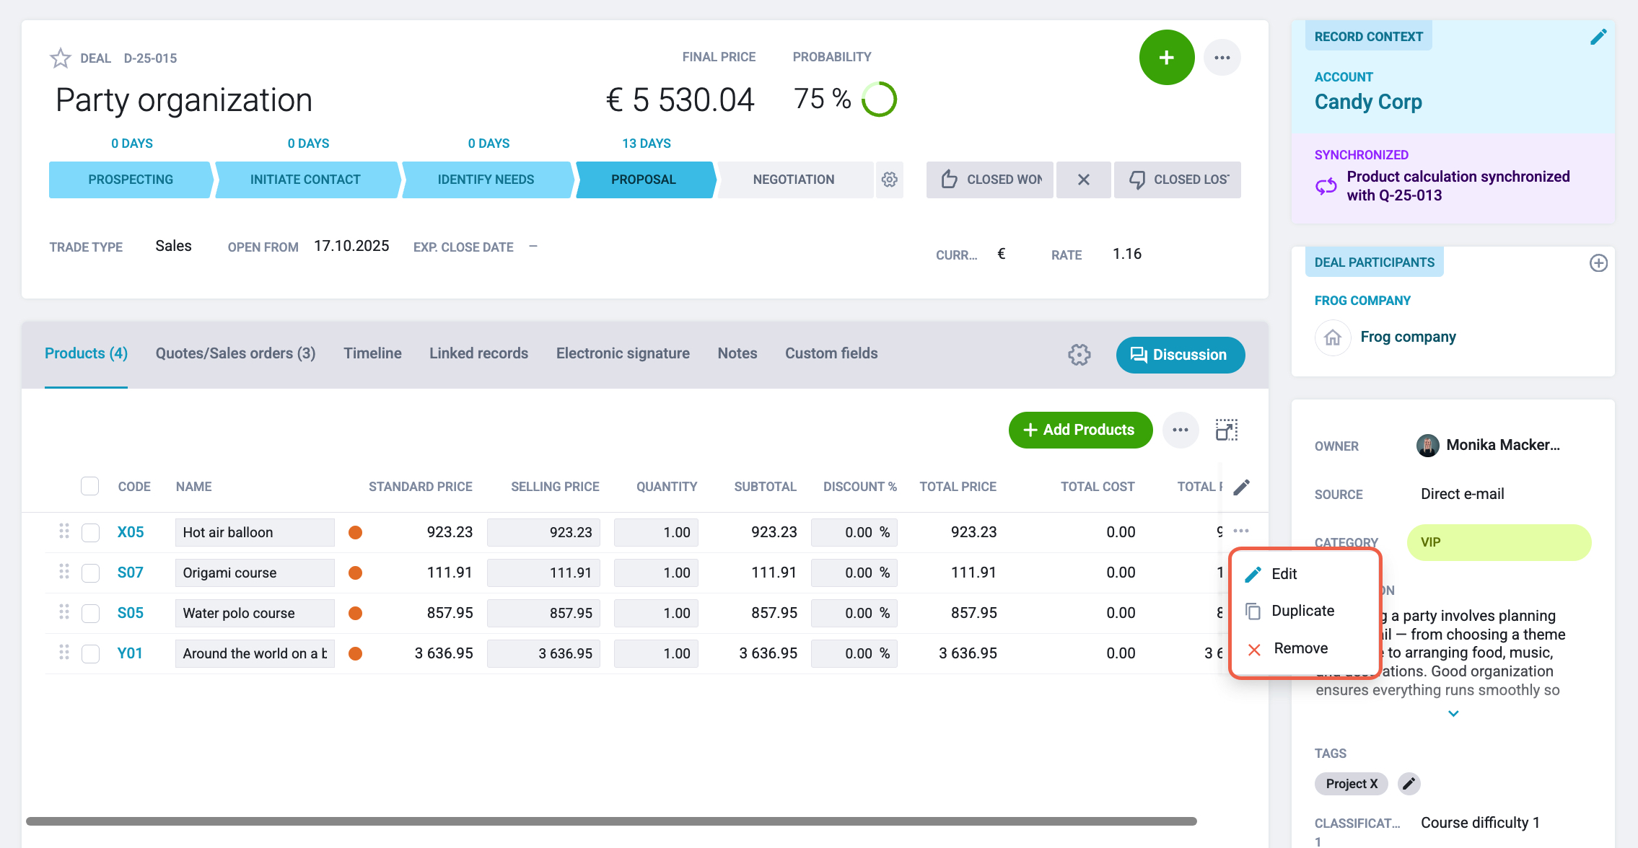Click the green plus button in deal header
This screenshot has width=1638, height=848.
(1167, 58)
